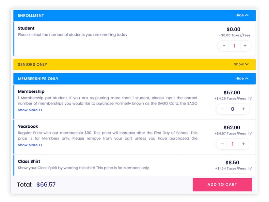
Task: Click the MEMBERSHIPS ONLY section header
Action: click(134, 79)
